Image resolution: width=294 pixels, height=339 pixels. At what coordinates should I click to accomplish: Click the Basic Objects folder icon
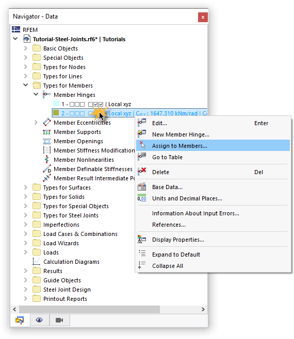pos(37,48)
